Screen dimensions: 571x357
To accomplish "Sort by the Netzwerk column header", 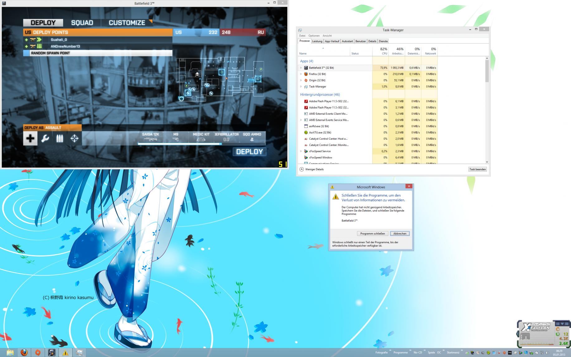I will 430,51.
